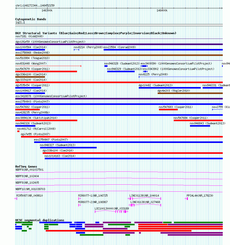Click the chr1:146272344..146452159 coordinate label
Screen dimensions: 230x245
(35, 5)
